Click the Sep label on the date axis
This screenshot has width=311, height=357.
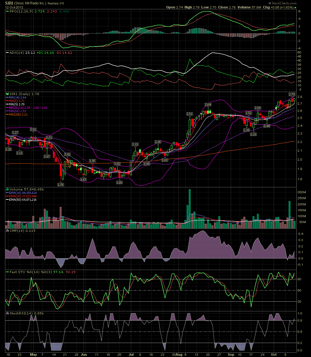pos(231,355)
